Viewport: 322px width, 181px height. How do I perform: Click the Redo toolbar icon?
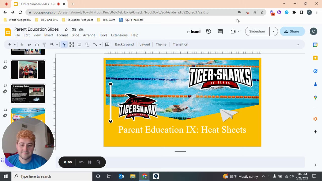(29, 44)
